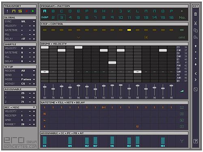Click the fill row icon at right
Screen dimensions: 203x152
[181, 114]
